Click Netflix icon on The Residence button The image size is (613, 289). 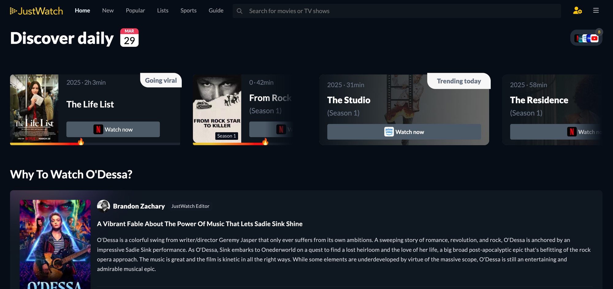(x=572, y=132)
